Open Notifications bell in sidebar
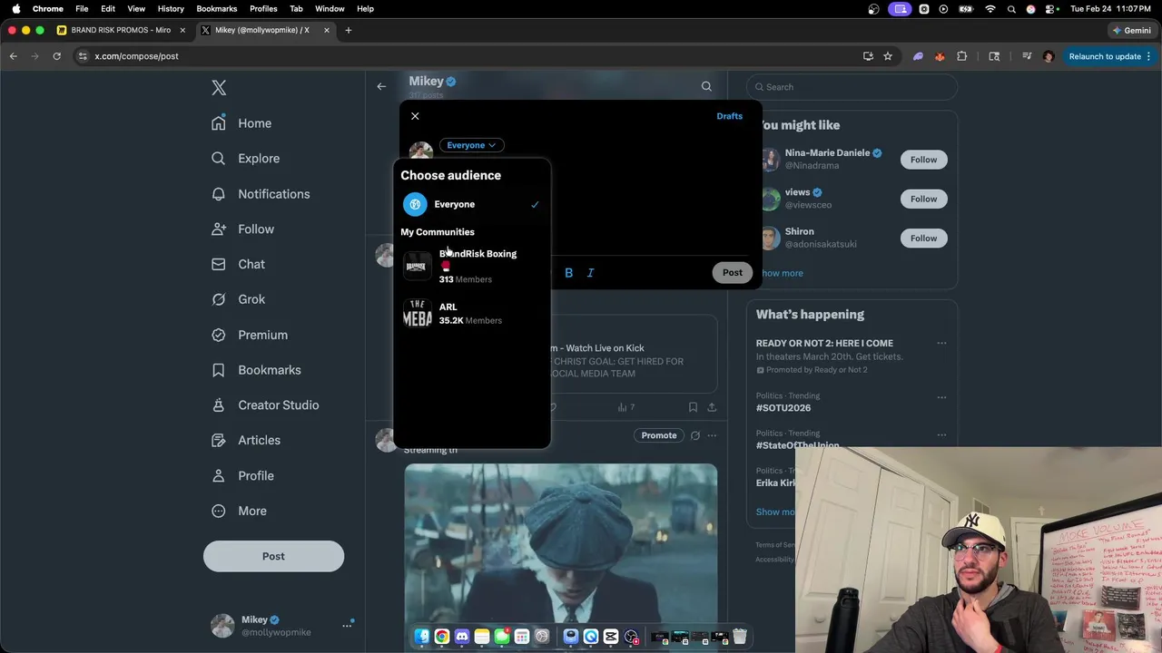 261,194
